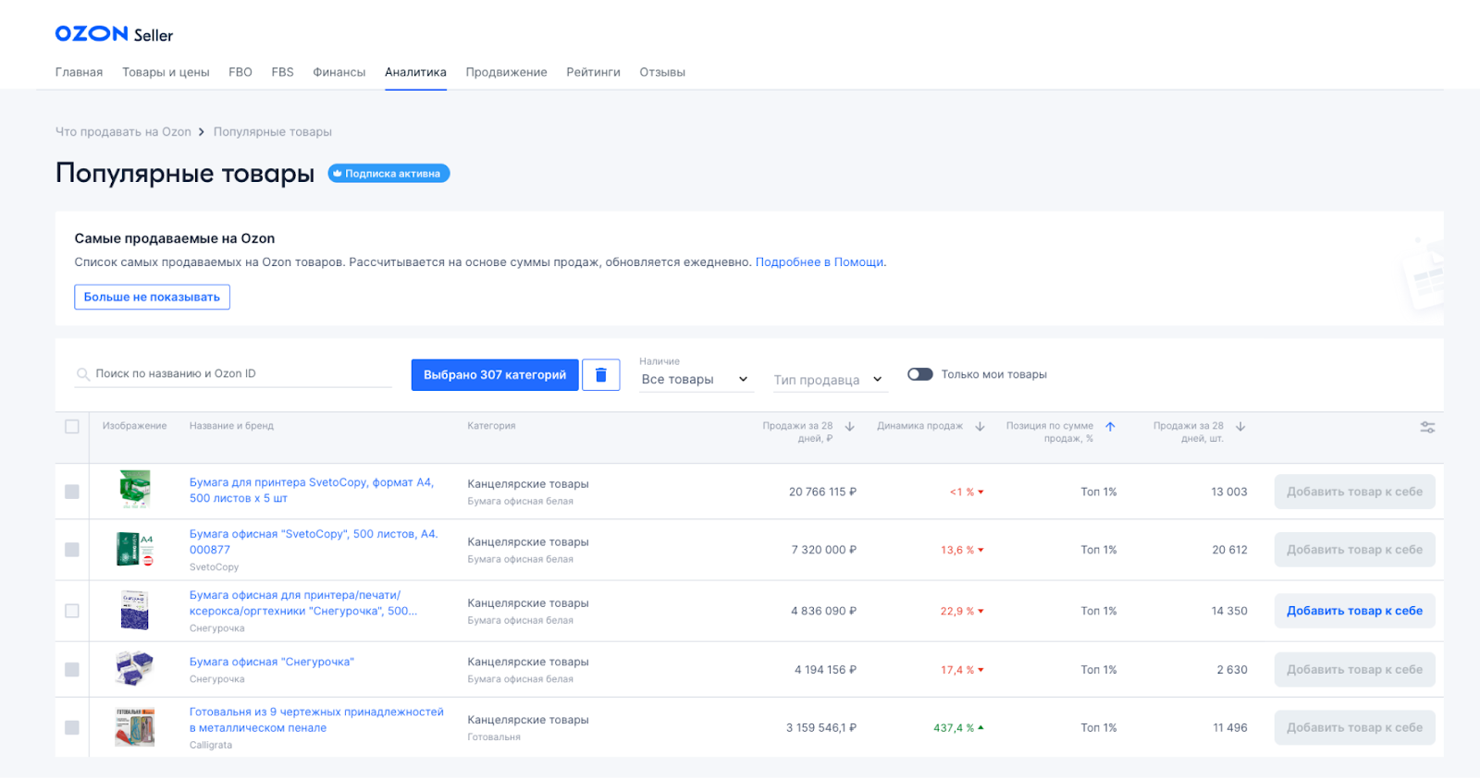Viewport: 1480px width, 778px height.
Task: Add the Снегурочка 500 sheet paper to your products
Action: pos(1354,611)
